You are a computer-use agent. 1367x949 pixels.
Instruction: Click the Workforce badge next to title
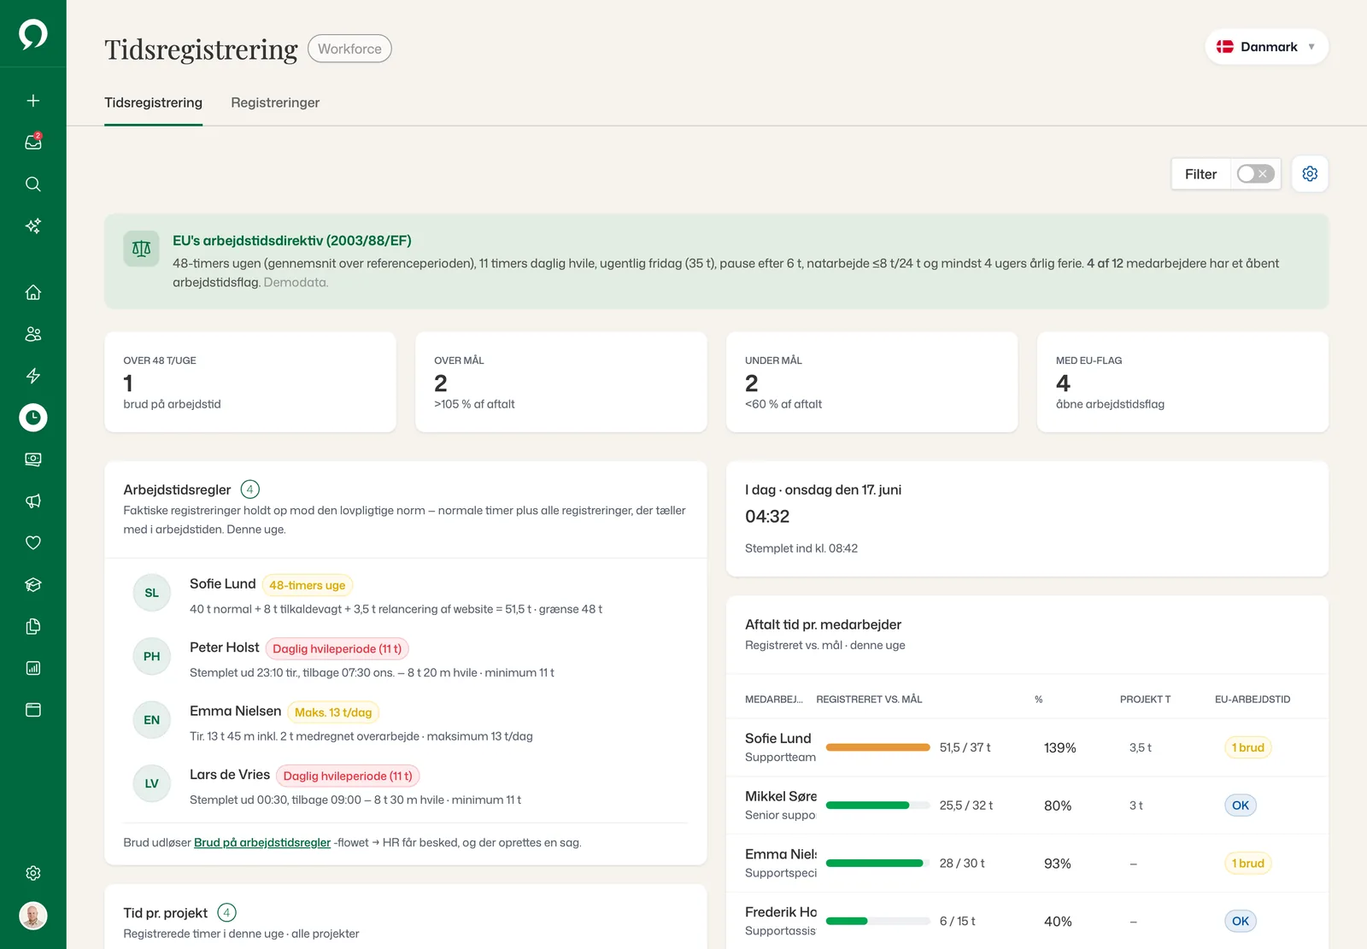pyautogui.click(x=349, y=49)
